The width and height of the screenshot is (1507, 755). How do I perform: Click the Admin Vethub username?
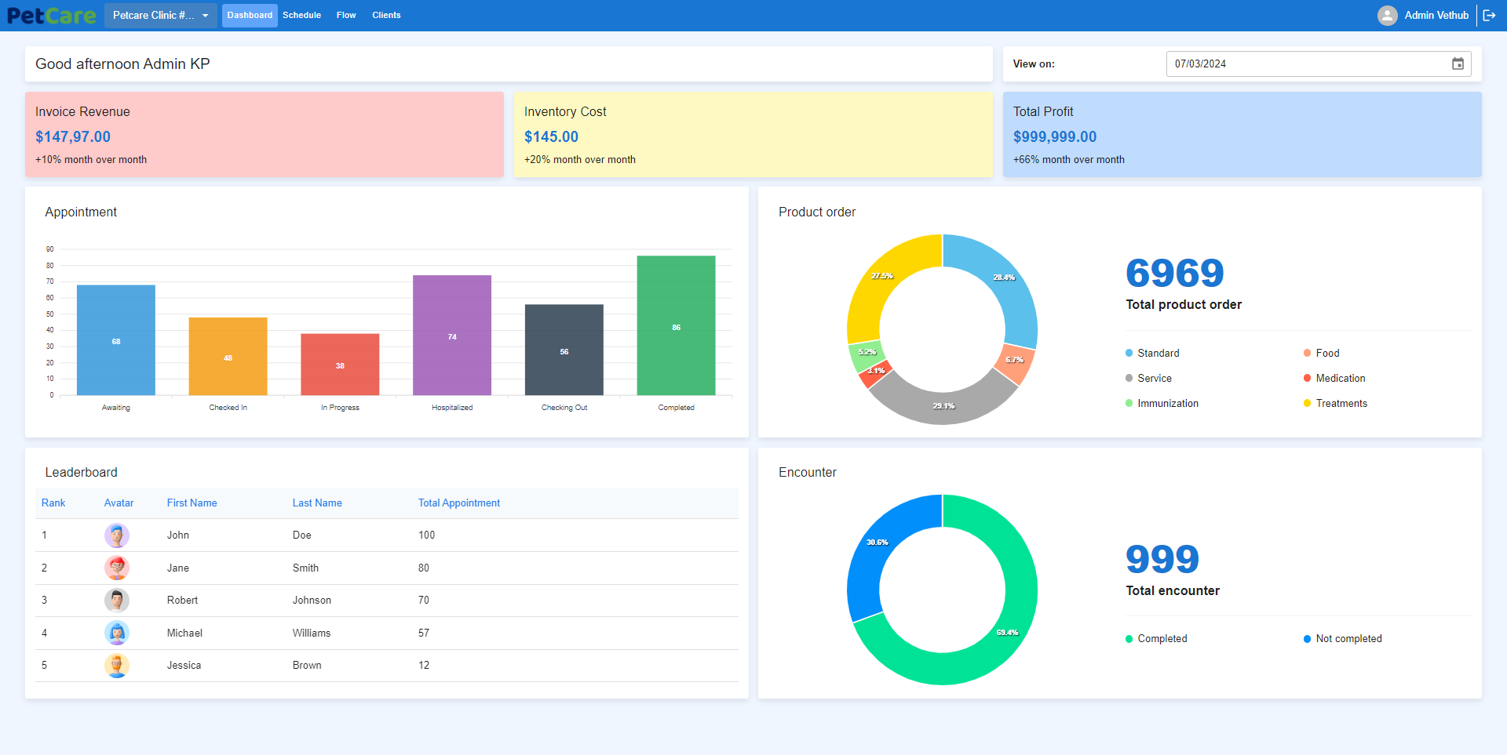1436,15
